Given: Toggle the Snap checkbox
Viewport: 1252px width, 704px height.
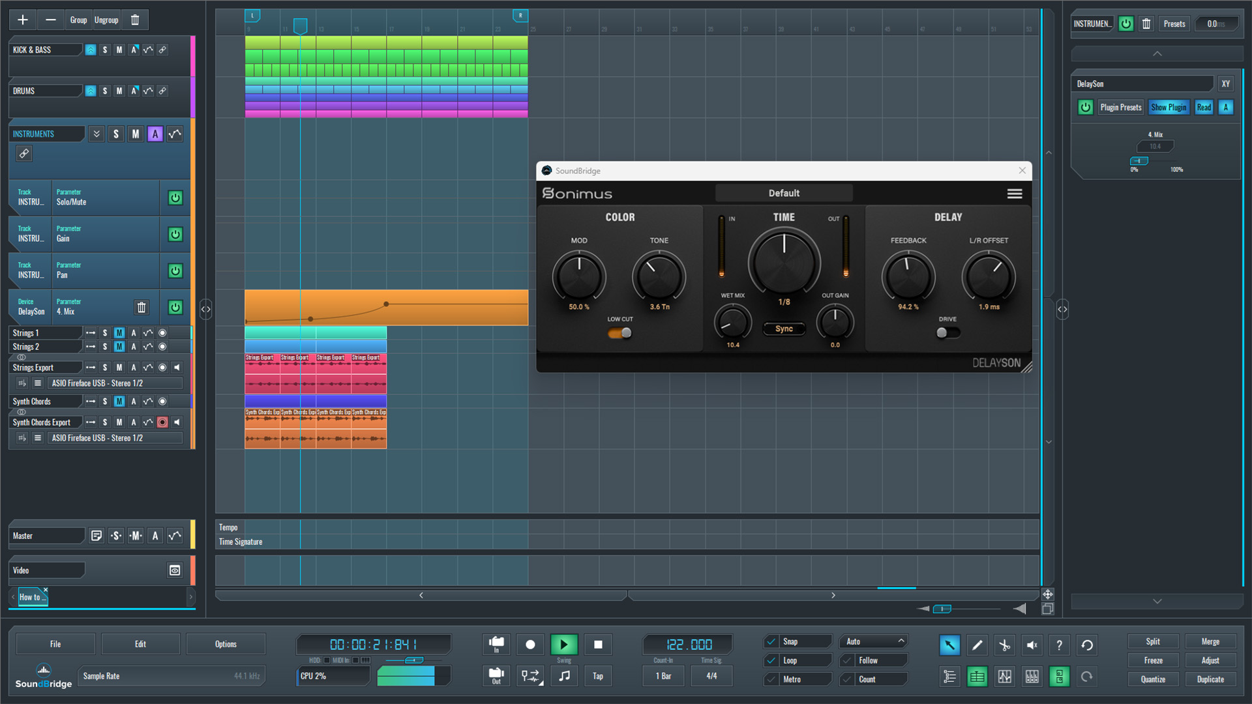Looking at the screenshot, I should click(771, 641).
